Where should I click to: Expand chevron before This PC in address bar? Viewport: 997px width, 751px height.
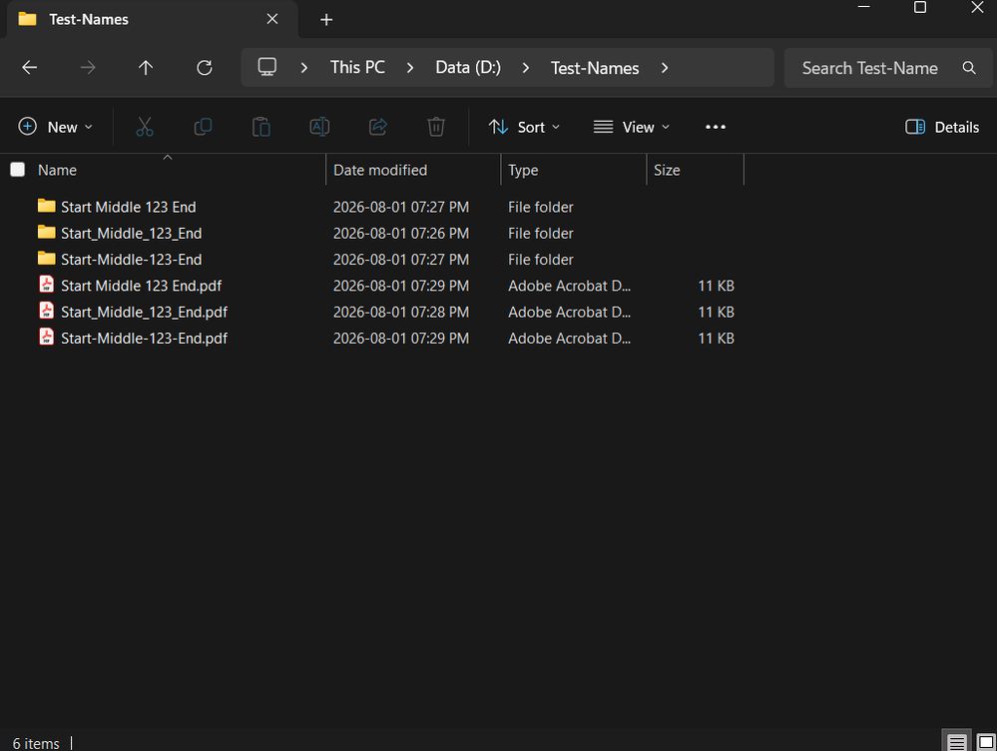pos(304,68)
